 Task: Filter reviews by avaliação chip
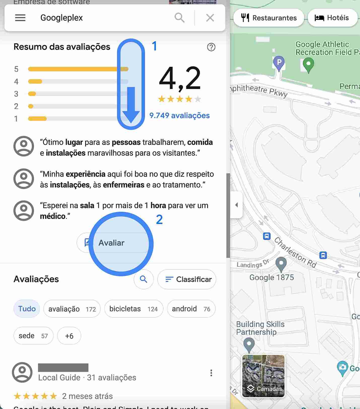point(72,309)
